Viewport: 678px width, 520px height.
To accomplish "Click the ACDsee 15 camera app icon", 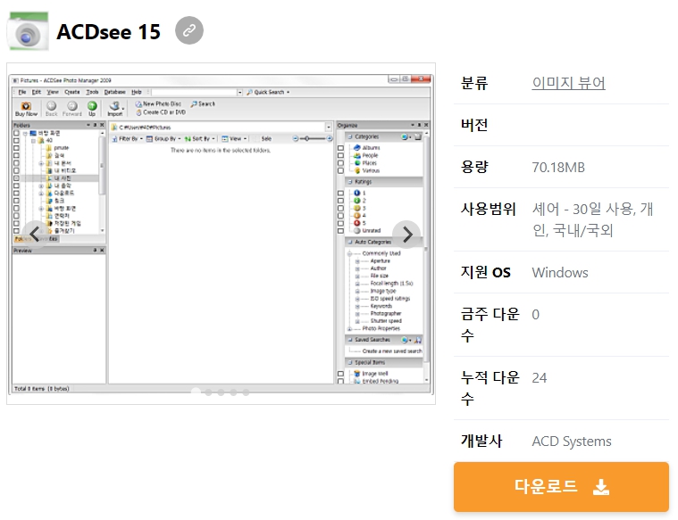I will click(28, 31).
